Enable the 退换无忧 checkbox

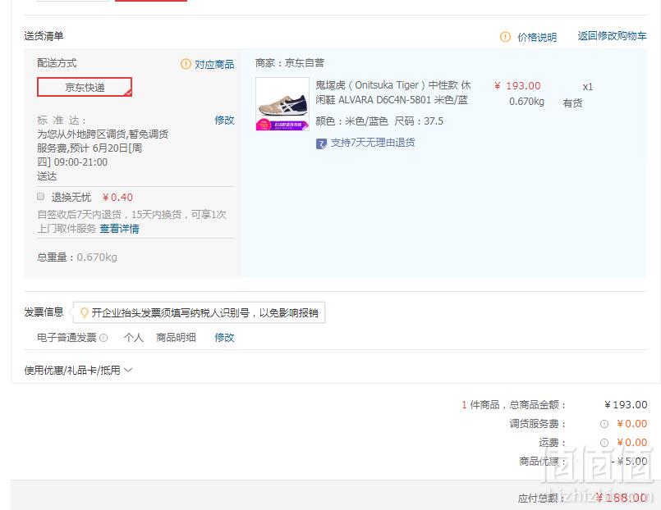tap(41, 197)
